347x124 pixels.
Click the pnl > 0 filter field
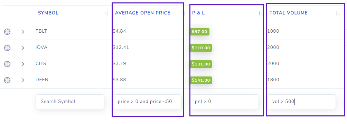click(x=224, y=102)
